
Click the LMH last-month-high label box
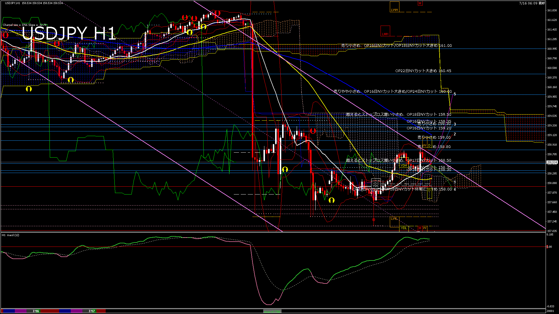[385, 31]
